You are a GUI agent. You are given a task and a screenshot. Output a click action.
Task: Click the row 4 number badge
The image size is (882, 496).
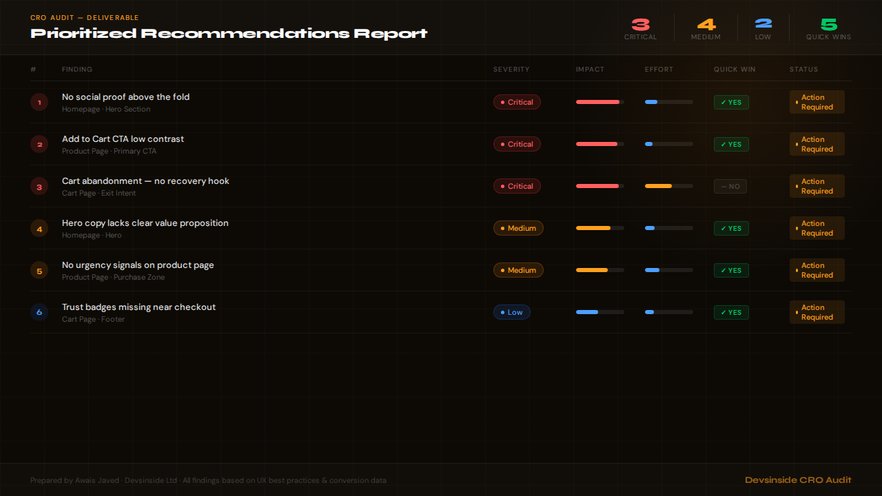[x=39, y=228]
